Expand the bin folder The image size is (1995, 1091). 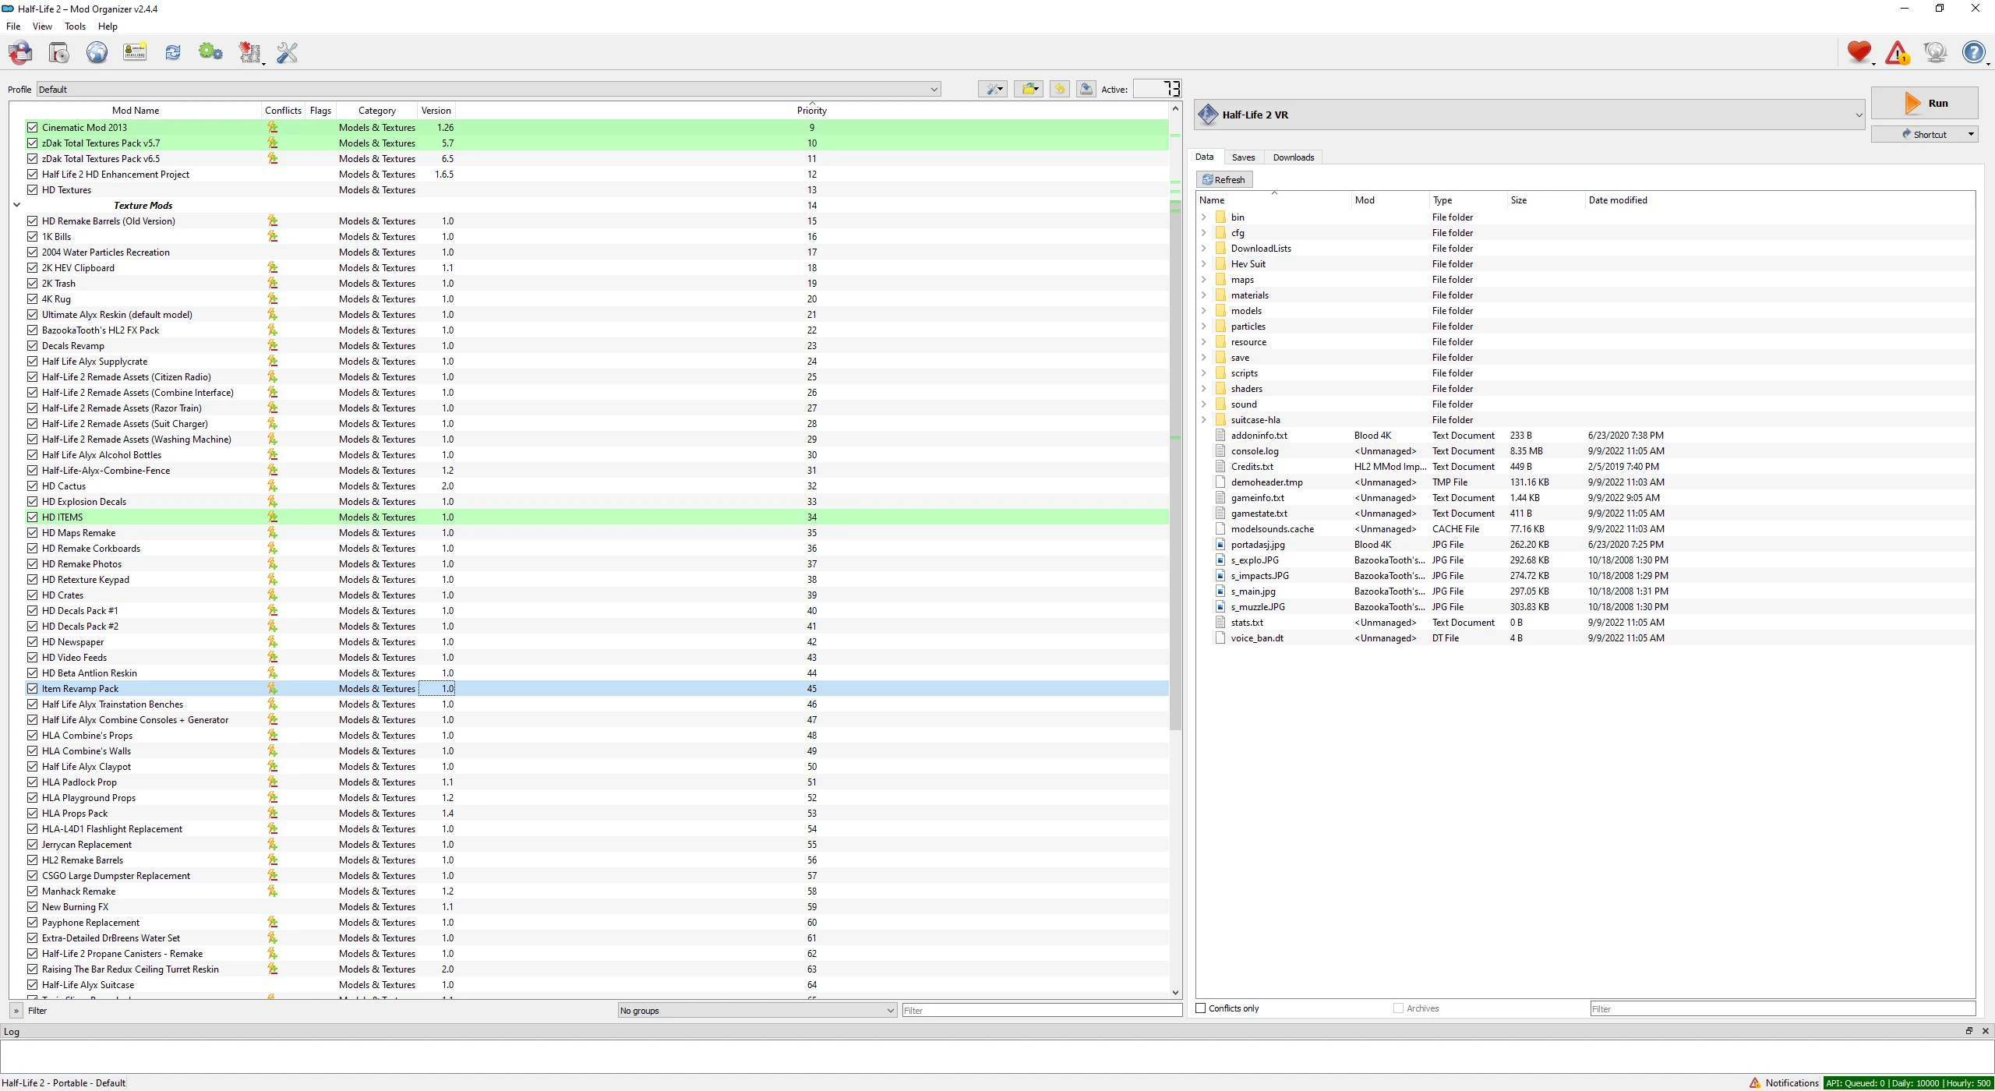click(x=1204, y=217)
